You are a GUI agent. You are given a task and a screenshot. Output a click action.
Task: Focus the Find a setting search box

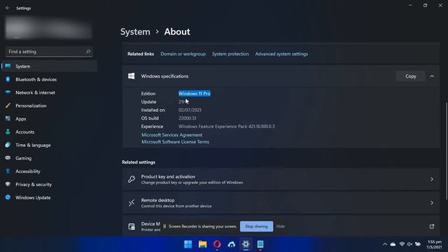pyautogui.click(x=49, y=51)
